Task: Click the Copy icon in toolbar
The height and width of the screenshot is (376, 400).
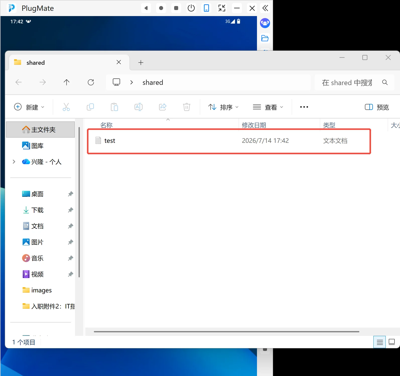Action: tap(90, 107)
